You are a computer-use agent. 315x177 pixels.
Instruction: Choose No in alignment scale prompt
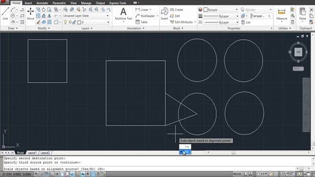(x=185, y=152)
